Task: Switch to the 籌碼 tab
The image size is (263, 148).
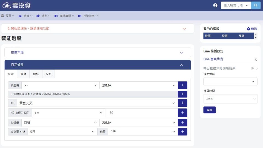Action: click(23, 74)
